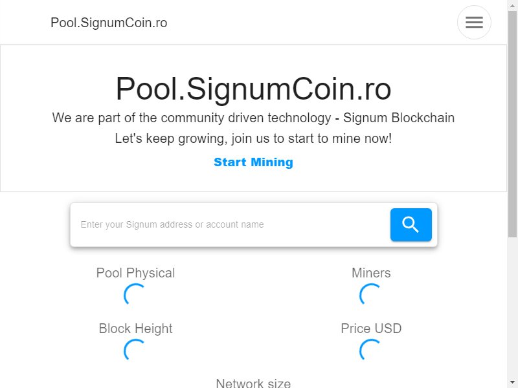Click the Block Height stat label

tap(135, 329)
